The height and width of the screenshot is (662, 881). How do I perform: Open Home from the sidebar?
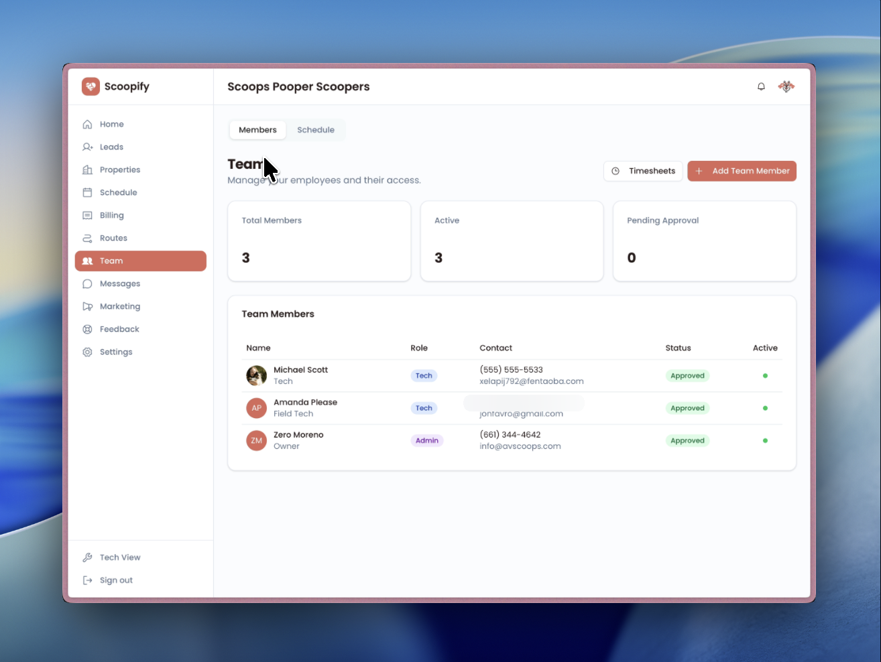111,125
